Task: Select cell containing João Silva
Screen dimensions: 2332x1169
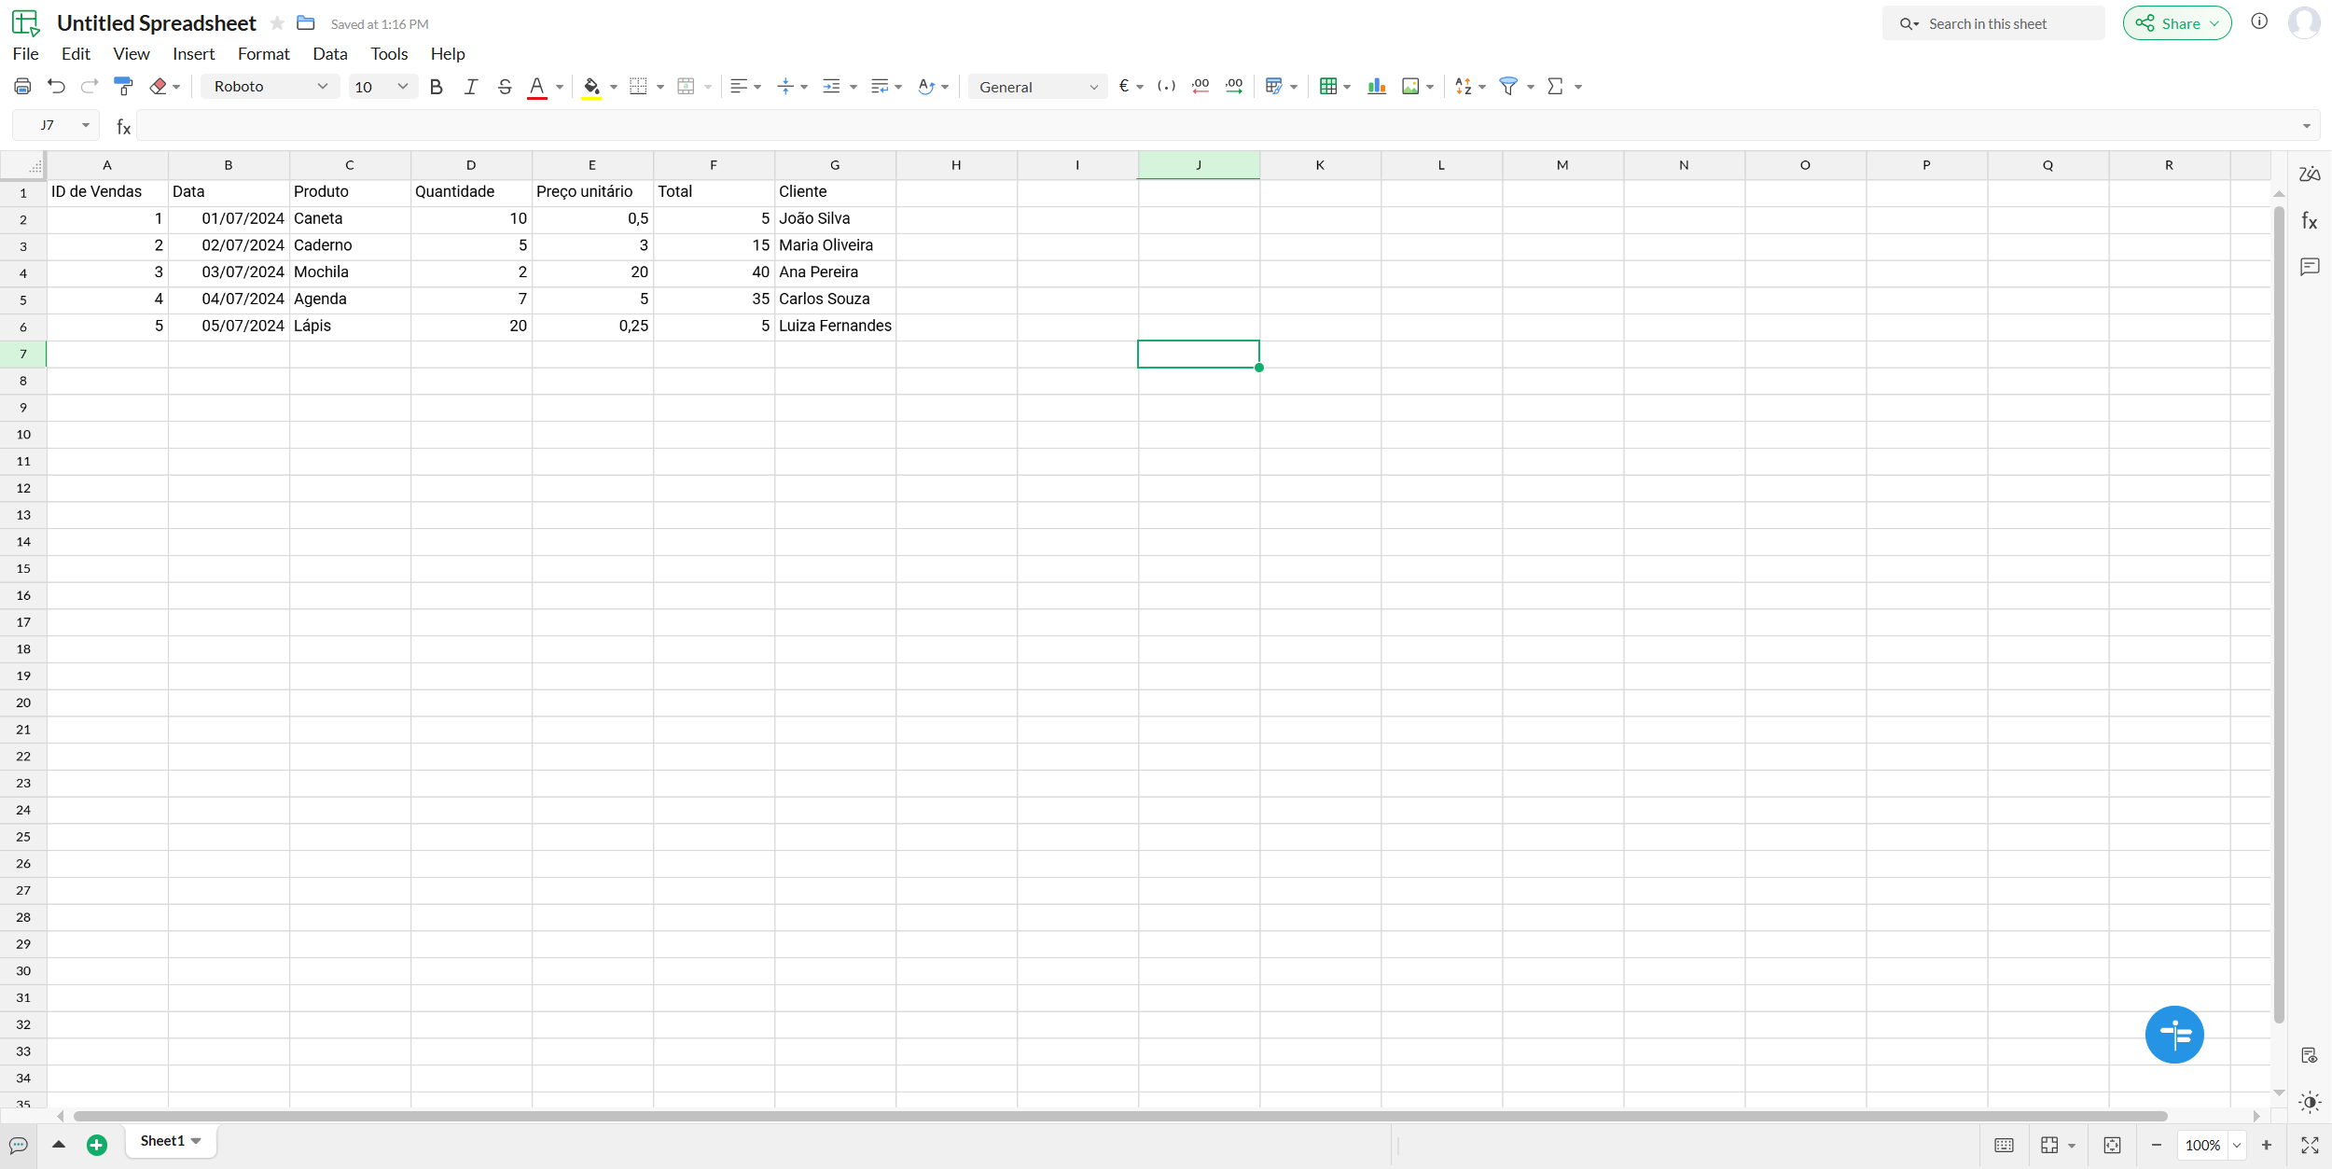Action: 835,218
